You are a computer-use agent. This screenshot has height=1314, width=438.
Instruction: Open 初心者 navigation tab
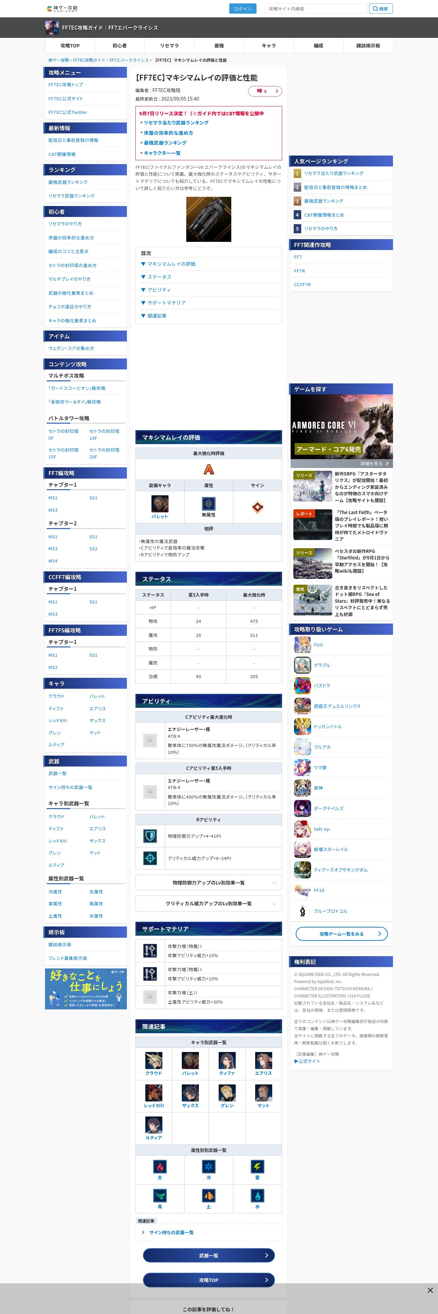[119, 45]
